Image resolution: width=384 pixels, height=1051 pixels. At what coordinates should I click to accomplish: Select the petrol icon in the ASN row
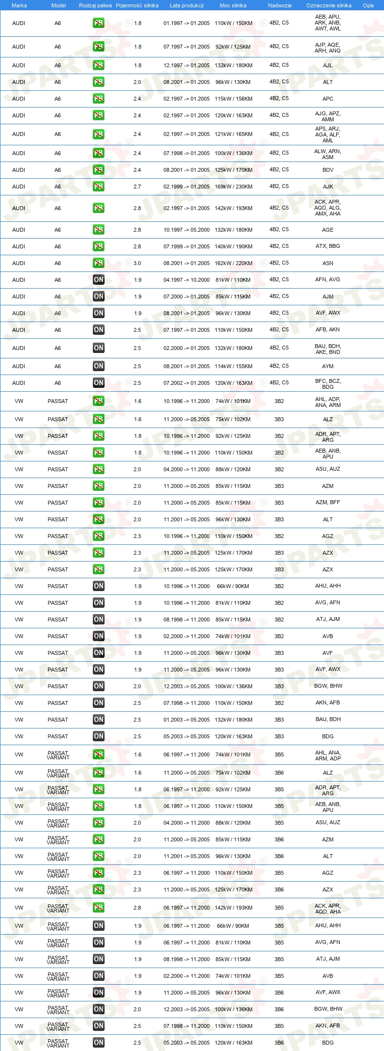click(99, 263)
